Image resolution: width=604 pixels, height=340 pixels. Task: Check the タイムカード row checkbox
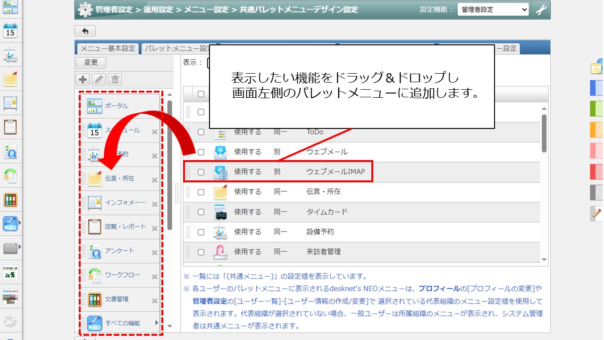[200, 212]
